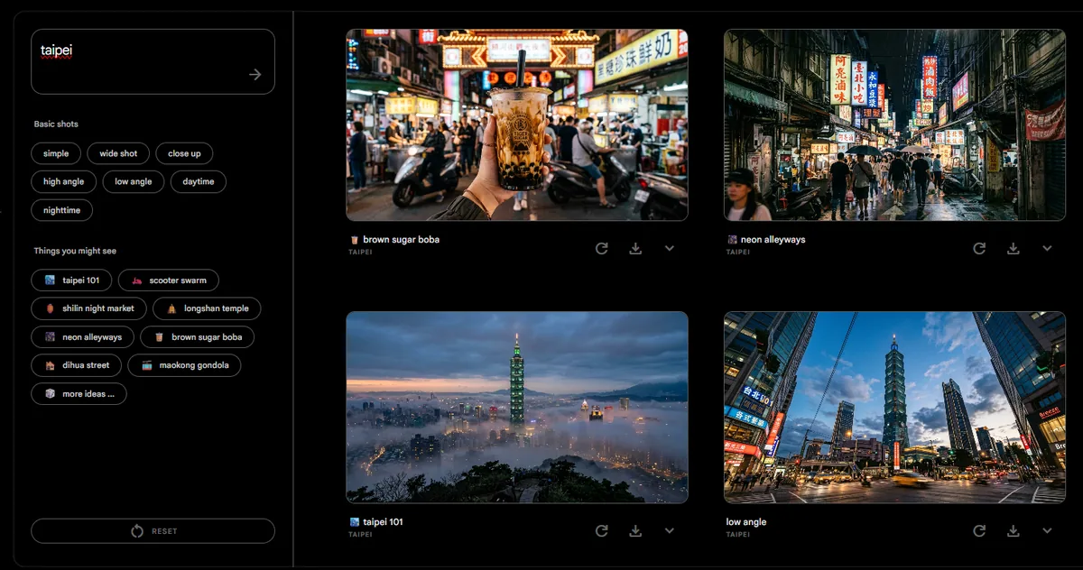
Task: Select the high angle chip
Action: pos(63,181)
